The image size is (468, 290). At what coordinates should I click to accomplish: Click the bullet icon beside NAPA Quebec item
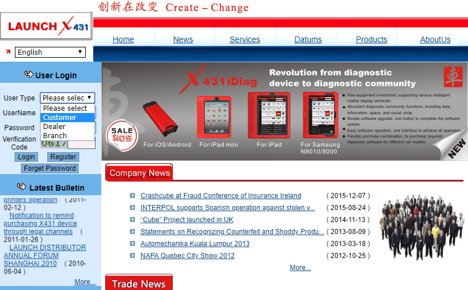(133, 255)
